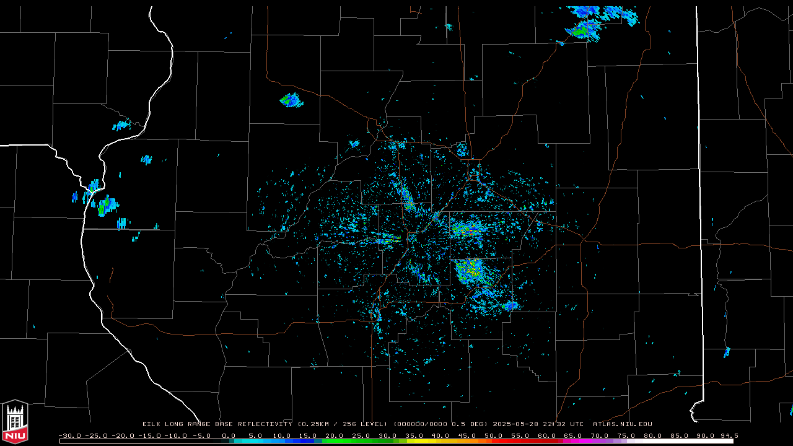793x446 pixels.
Task: Click the 65.0 value on the color scale
Action: click(573, 436)
